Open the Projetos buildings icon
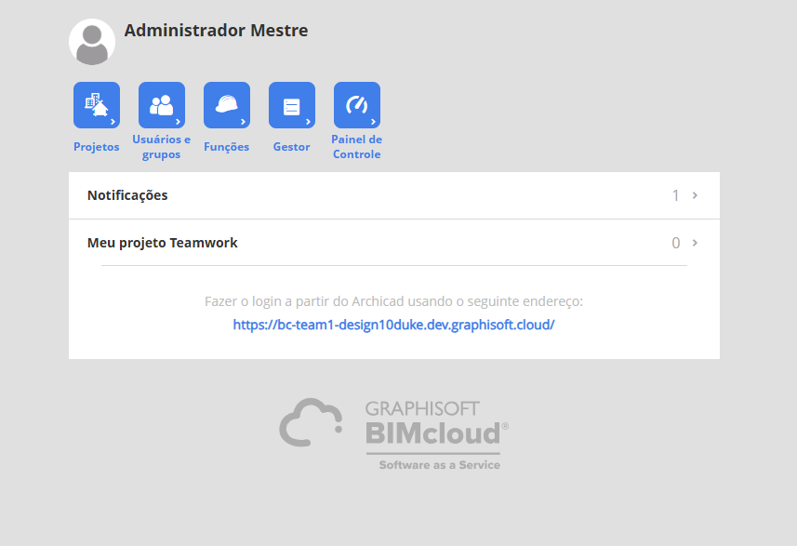 (97, 105)
